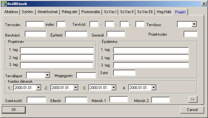Go to the Réteg def. tab
This screenshot has width=208, height=118.
69,12
